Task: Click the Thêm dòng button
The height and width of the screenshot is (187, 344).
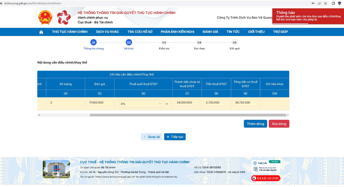Action: [x=255, y=124]
